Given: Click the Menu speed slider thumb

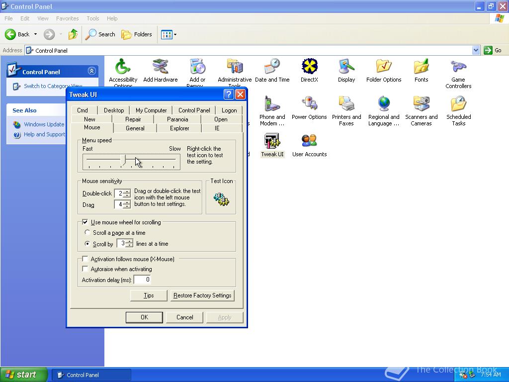Looking at the screenshot, I should pyautogui.click(x=123, y=160).
